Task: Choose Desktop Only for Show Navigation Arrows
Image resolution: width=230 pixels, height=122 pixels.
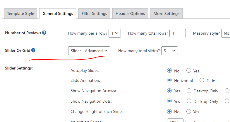Action: point(189,91)
